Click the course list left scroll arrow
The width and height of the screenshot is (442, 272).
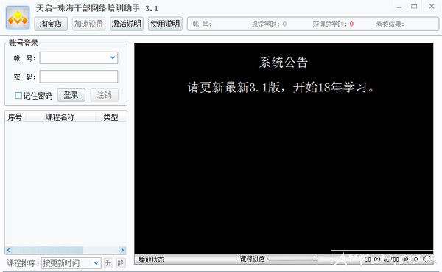coord(8,250)
